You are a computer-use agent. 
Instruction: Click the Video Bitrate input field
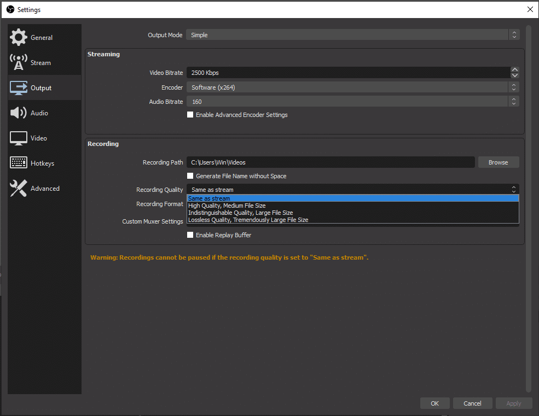[349, 73]
